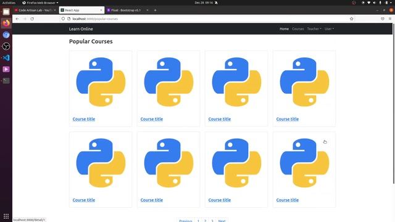Click the Firefox icon in the dock
The width and height of the screenshot is (395, 222).
(x=6, y=23)
